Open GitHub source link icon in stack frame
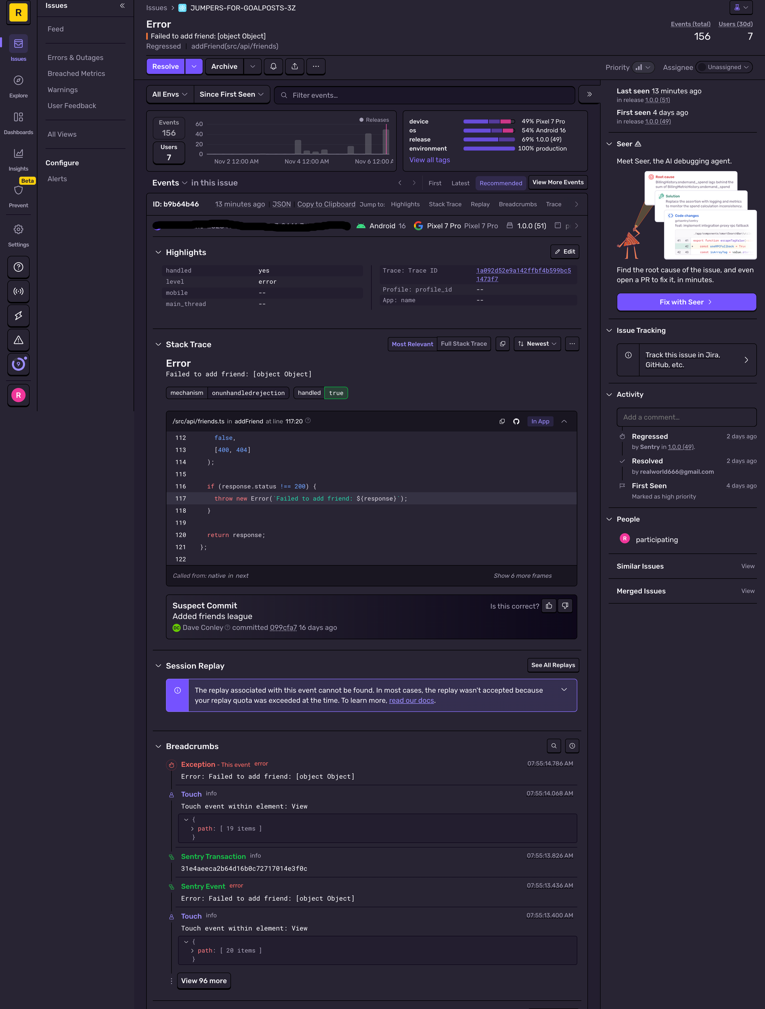The image size is (765, 1009). (x=516, y=422)
